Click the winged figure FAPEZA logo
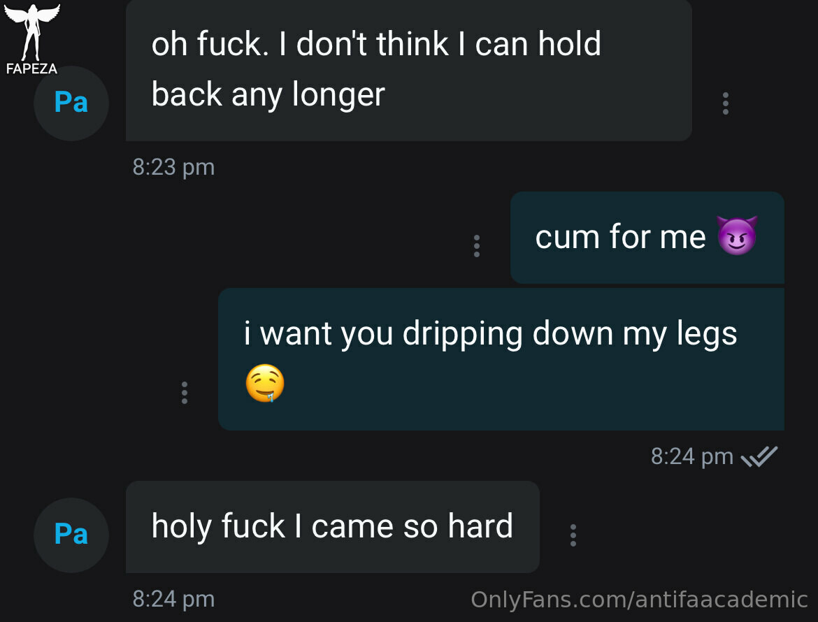Image resolution: width=818 pixels, height=622 pixels. [32, 31]
